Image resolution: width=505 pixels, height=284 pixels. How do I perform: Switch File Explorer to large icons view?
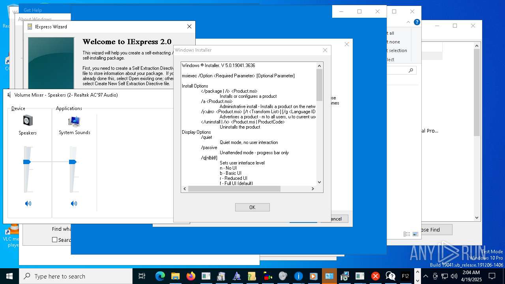(415, 234)
